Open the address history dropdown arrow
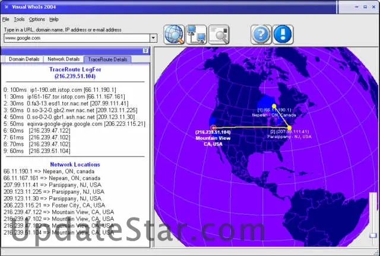The height and width of the screenshot is (256, 380). [x=153, y=38]
